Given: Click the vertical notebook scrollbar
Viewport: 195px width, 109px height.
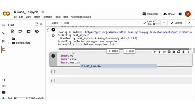Looking at the screenshot, I should [194, 51].
